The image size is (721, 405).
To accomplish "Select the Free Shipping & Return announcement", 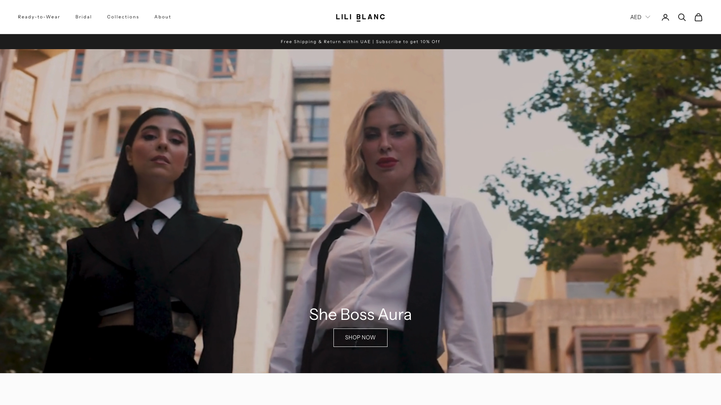I will tap(326, 42).
